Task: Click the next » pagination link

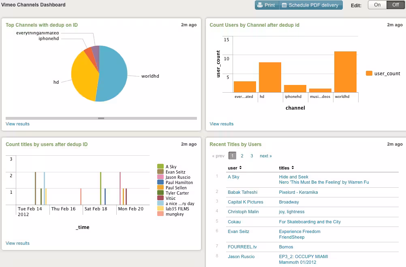Action: click(265, 156)
